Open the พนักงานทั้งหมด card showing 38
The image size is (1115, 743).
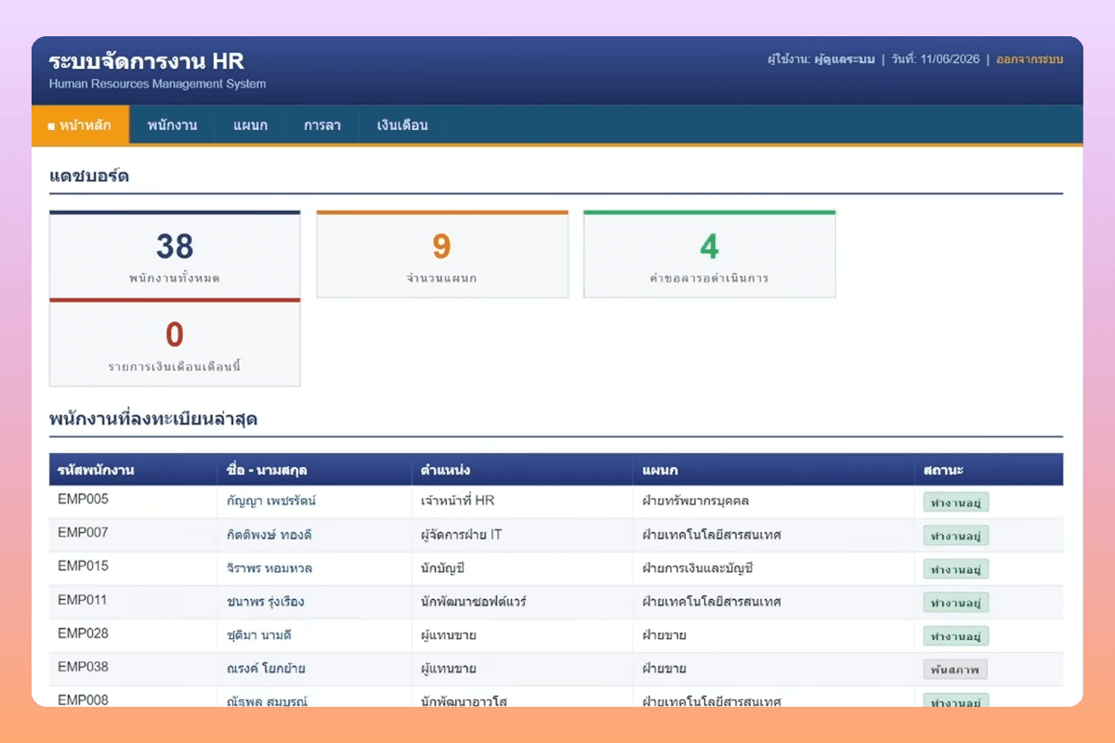point(175,254)
